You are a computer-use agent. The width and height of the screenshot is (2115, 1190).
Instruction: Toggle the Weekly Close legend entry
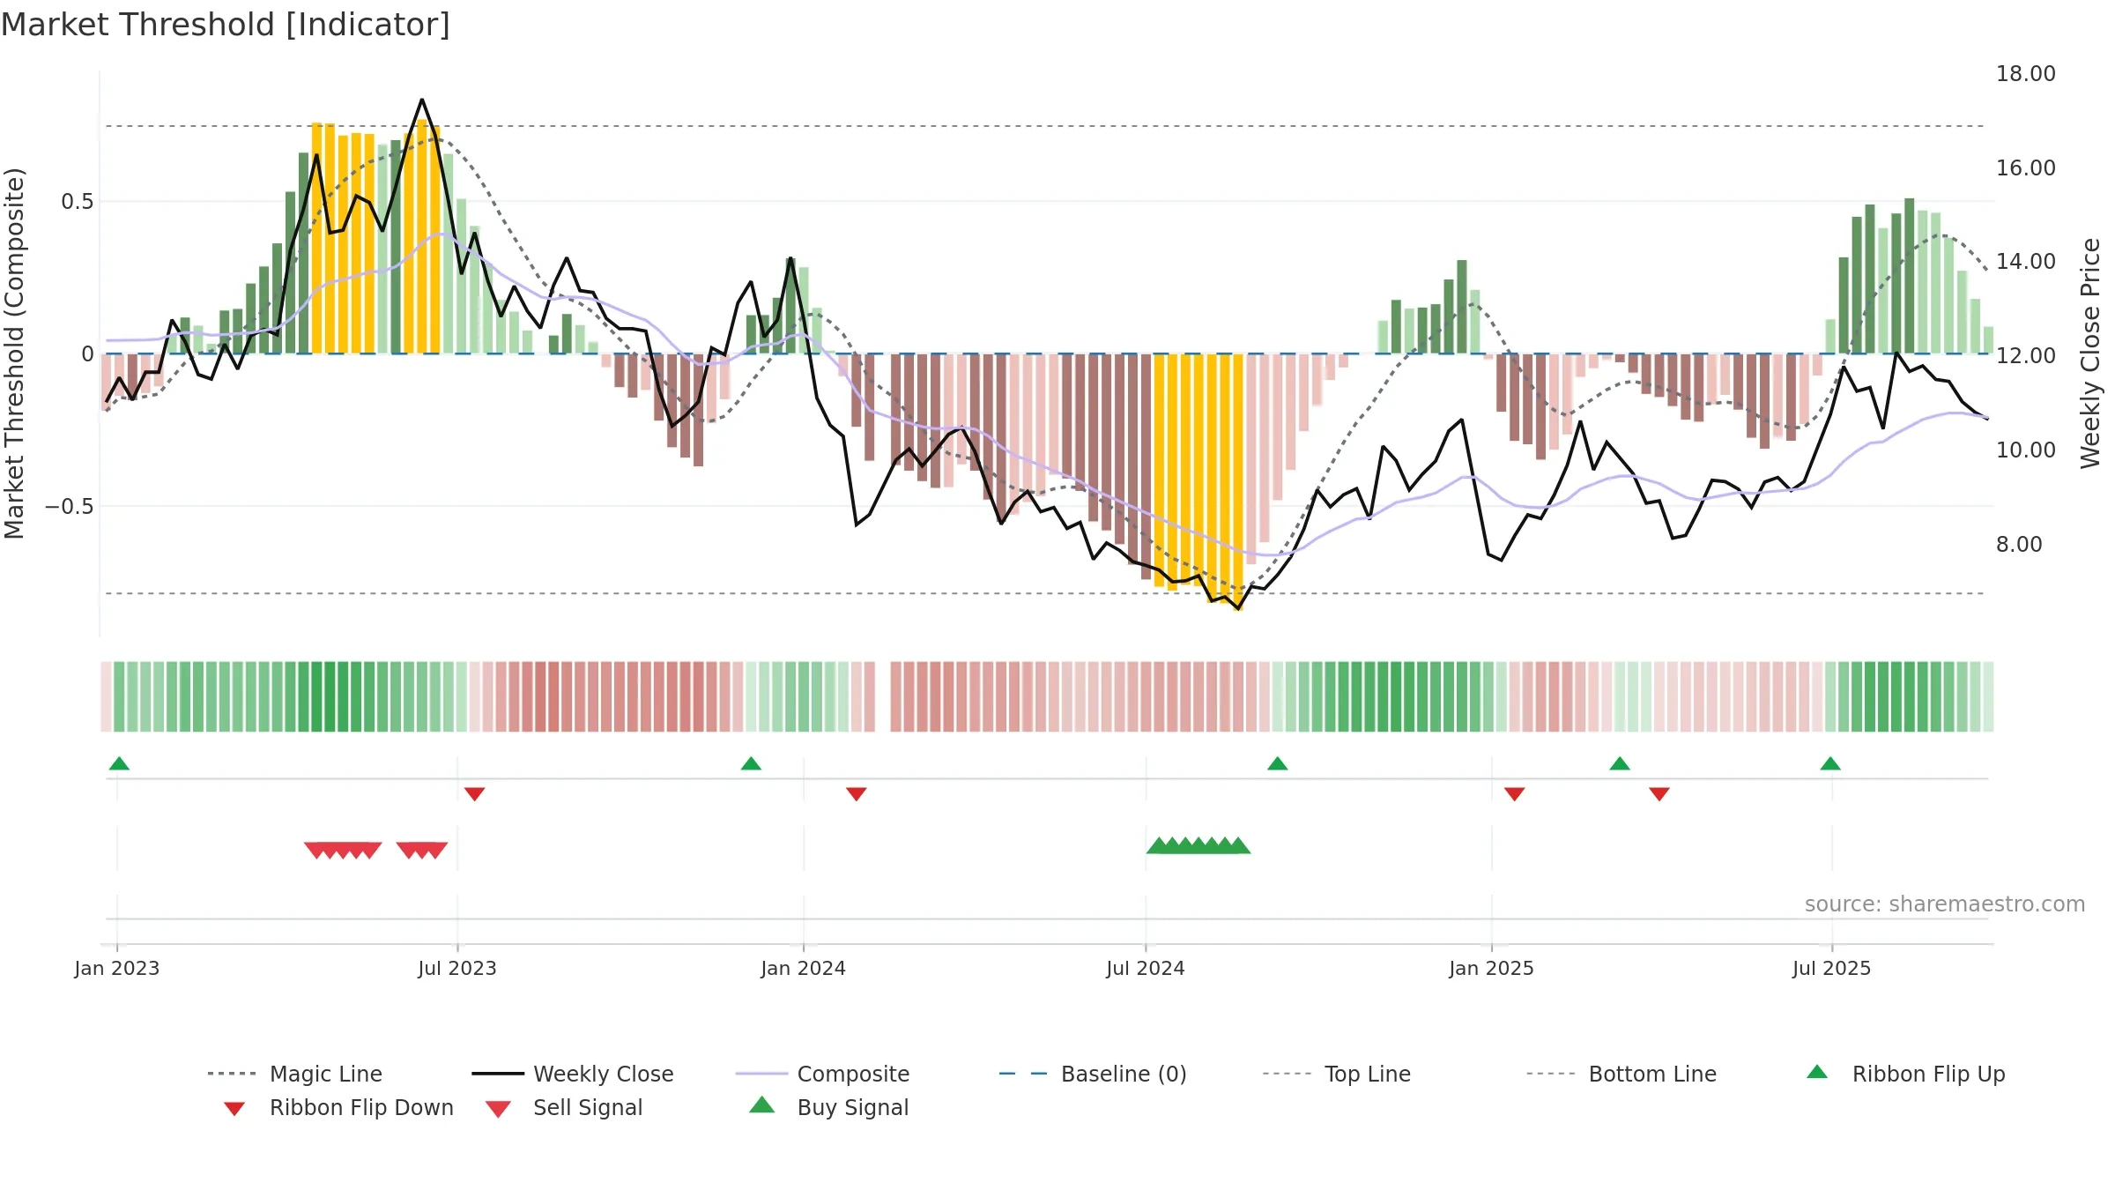tap(573, 1074)
